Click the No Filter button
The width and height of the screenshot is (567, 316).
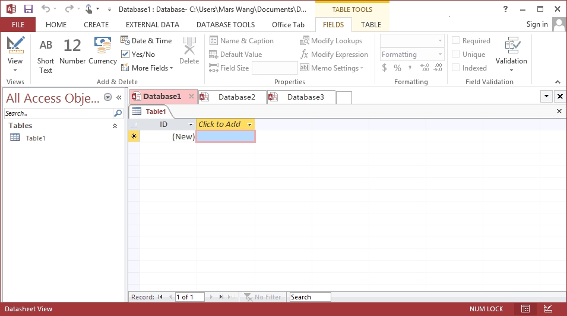262,297
